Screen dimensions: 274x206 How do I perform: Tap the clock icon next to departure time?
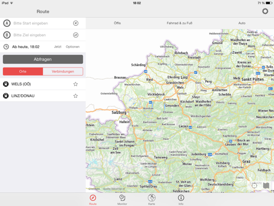coord(6,47)
